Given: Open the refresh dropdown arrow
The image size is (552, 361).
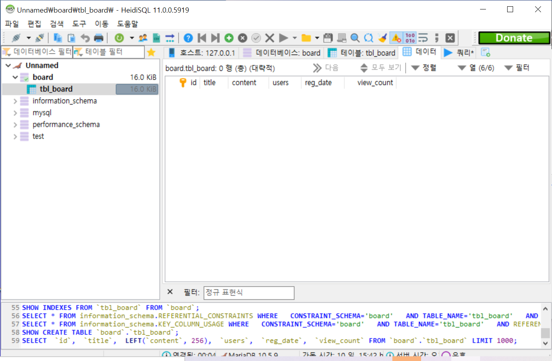Looking at the screenshot, I should pyautogui.click(x=132, y=38).
